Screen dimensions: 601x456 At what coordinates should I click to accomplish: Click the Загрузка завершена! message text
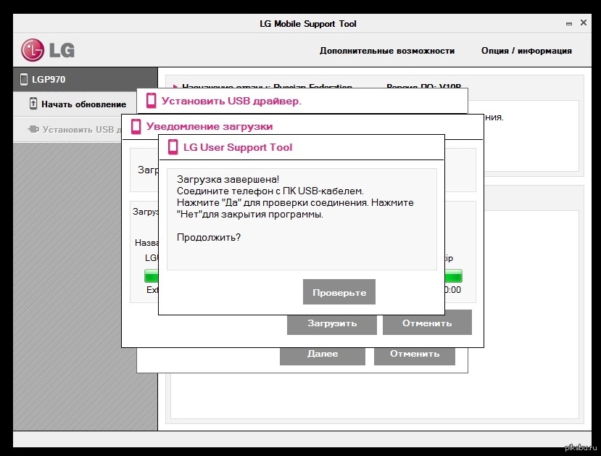pos(228,179)
